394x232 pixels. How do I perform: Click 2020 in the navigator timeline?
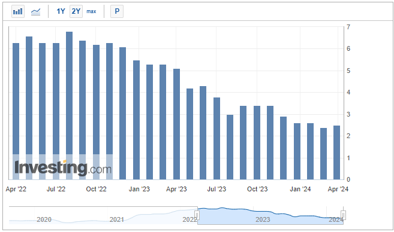click(44, 219)
